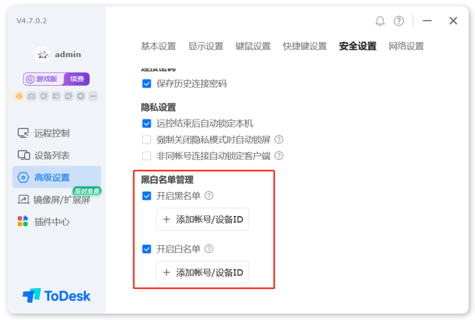The width and height of the screenshot is (475, 320).
Task: Select the 安全设置 tab
Action: (x=358, y=46)
